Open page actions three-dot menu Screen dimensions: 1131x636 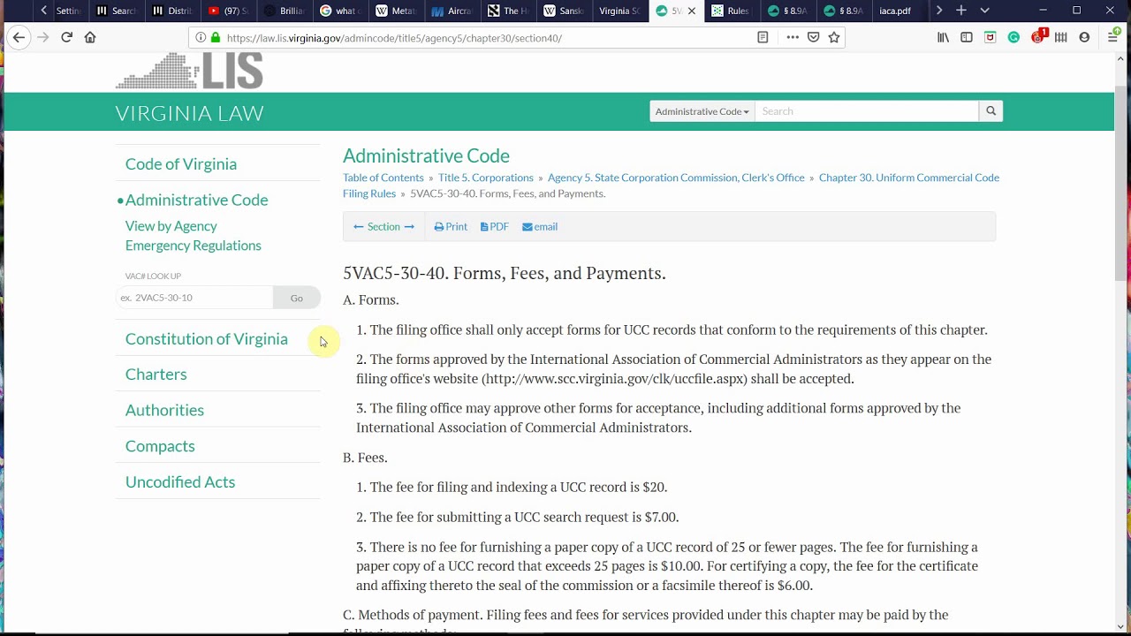tap(793, 37)
